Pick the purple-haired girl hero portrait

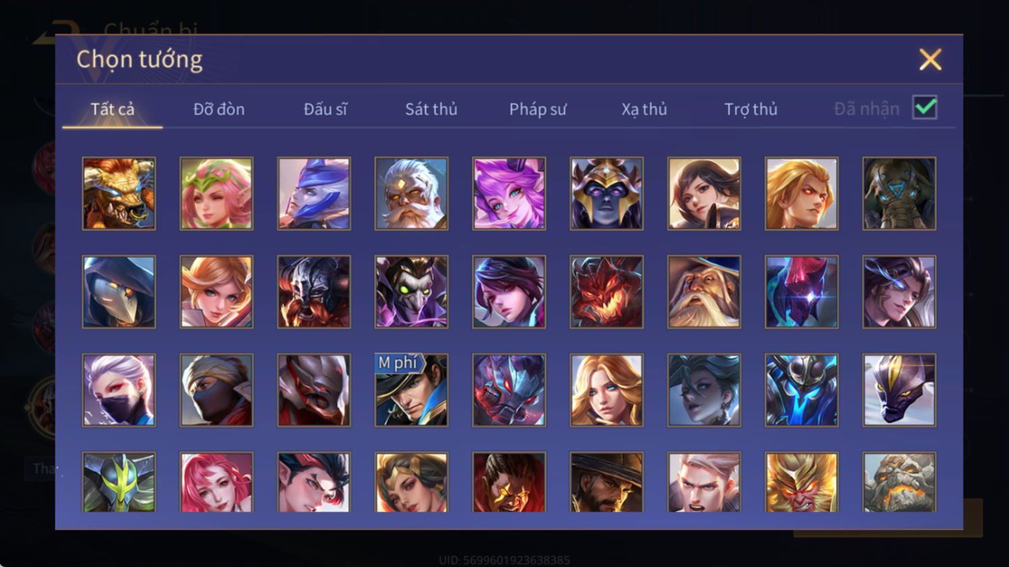[509, 194]
